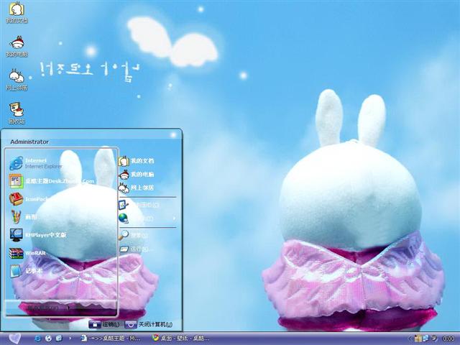Screen dimensions: 460x345
Task: Click Turn Off Computer (关闭计算机) button
Action: tap(149, 324)
